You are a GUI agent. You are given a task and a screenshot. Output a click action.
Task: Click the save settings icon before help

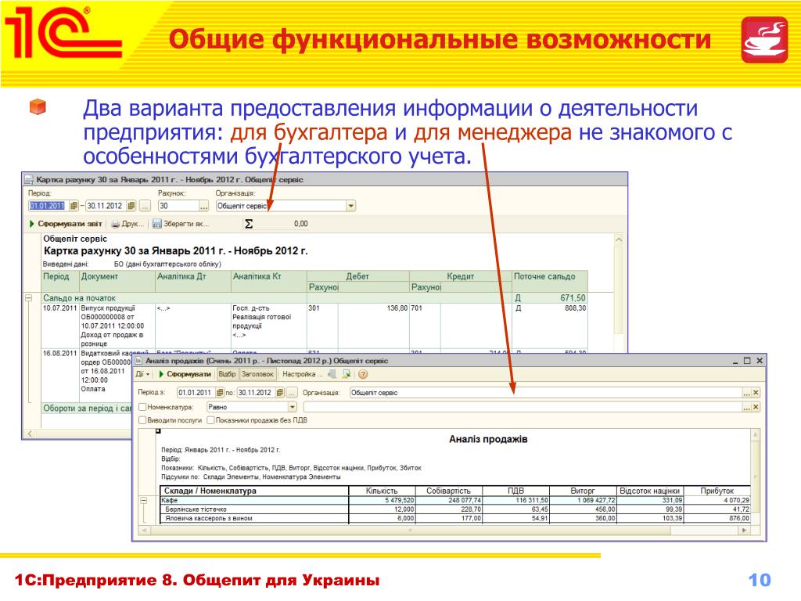(x=347, y=374)
